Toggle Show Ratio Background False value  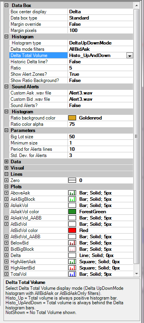coord(75,80)
